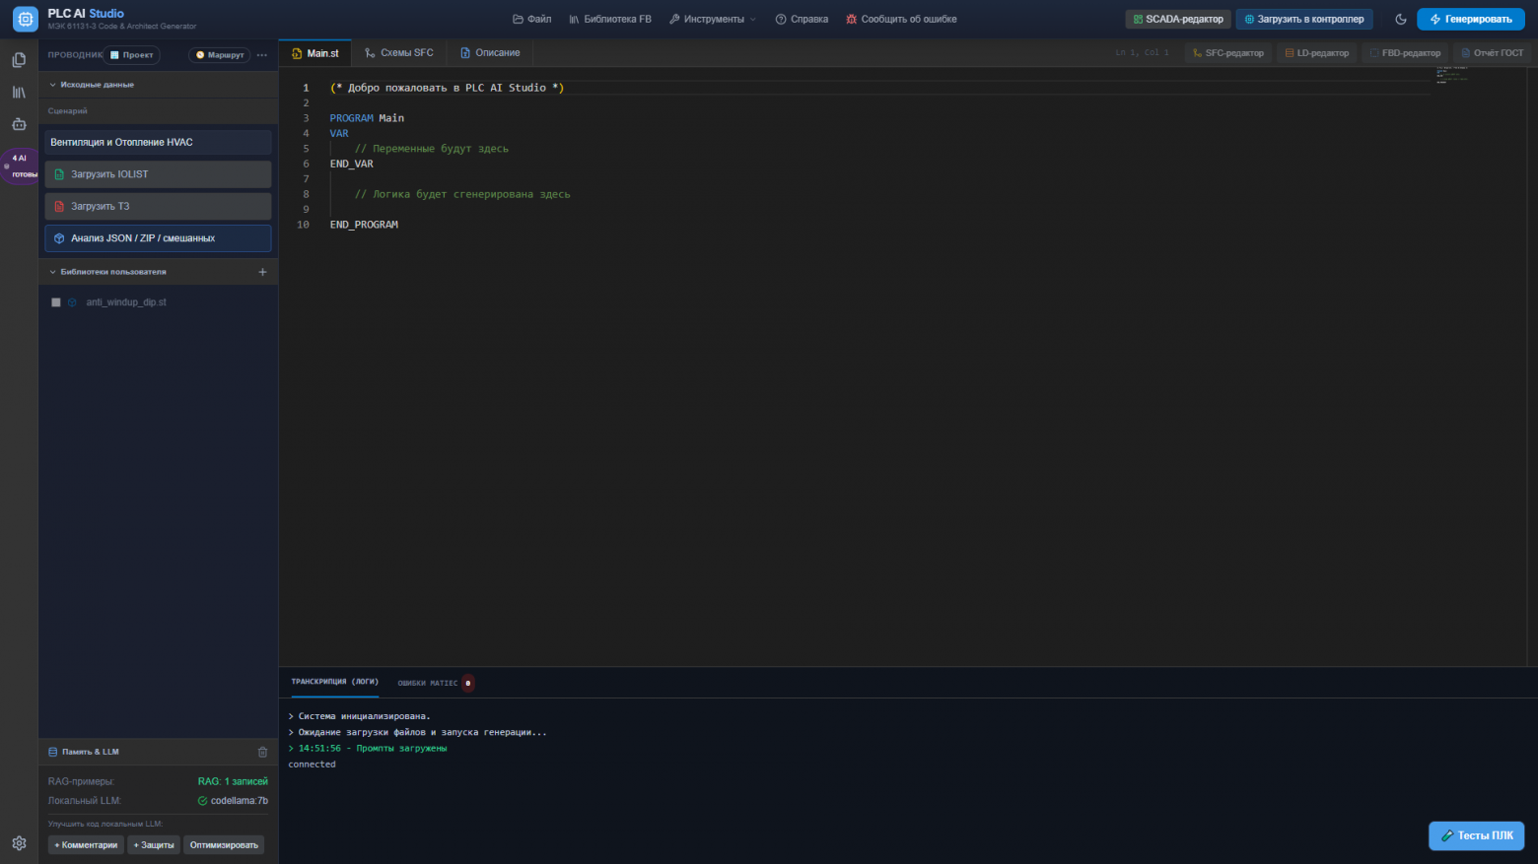
Task: Click 'RAG: 1 записей' status text
Action: 233,781
